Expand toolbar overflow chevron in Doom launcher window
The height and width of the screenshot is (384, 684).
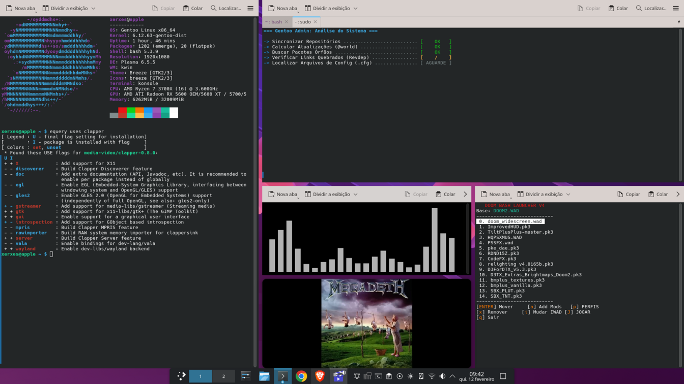click(x=678, y=194)
